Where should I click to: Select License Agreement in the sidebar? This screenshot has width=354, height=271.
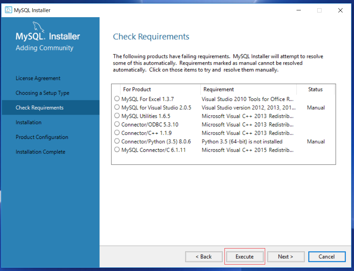38,78
